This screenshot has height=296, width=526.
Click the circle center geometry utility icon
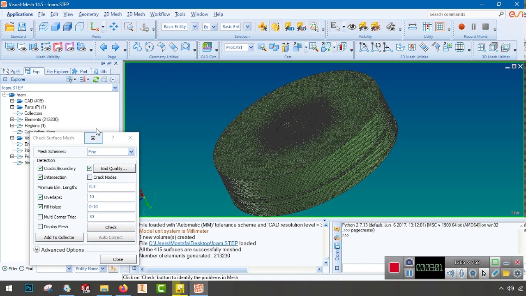pyautogui.click(x=149, y=47)
